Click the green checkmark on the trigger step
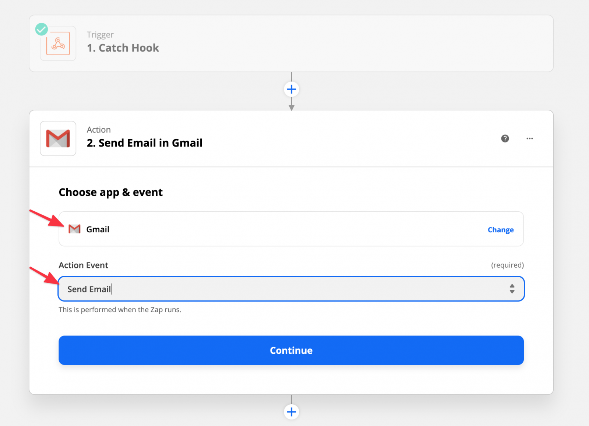589x426 pixels. (x=41, y=29)
